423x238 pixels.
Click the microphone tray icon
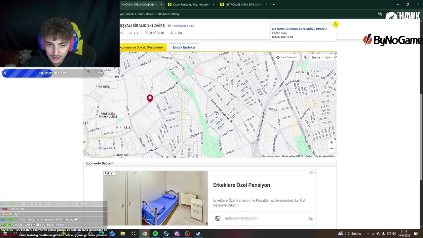point(383,234)
